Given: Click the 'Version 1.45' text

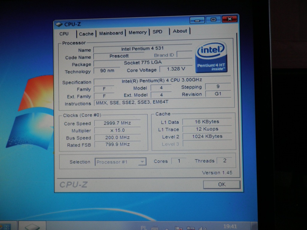Looking at the screenshot, I should tap(217, 173).
